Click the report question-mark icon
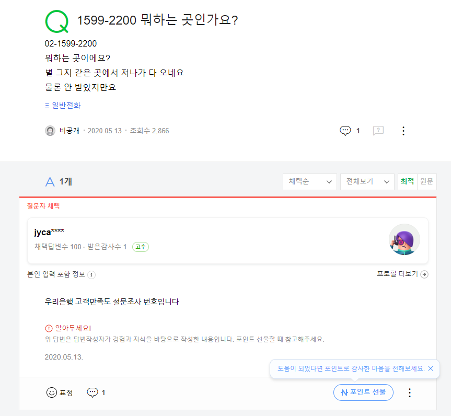The height and width of the screenshot is (416, 451). coord(378,131)
